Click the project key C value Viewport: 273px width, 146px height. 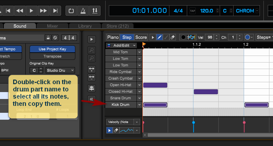225,11
